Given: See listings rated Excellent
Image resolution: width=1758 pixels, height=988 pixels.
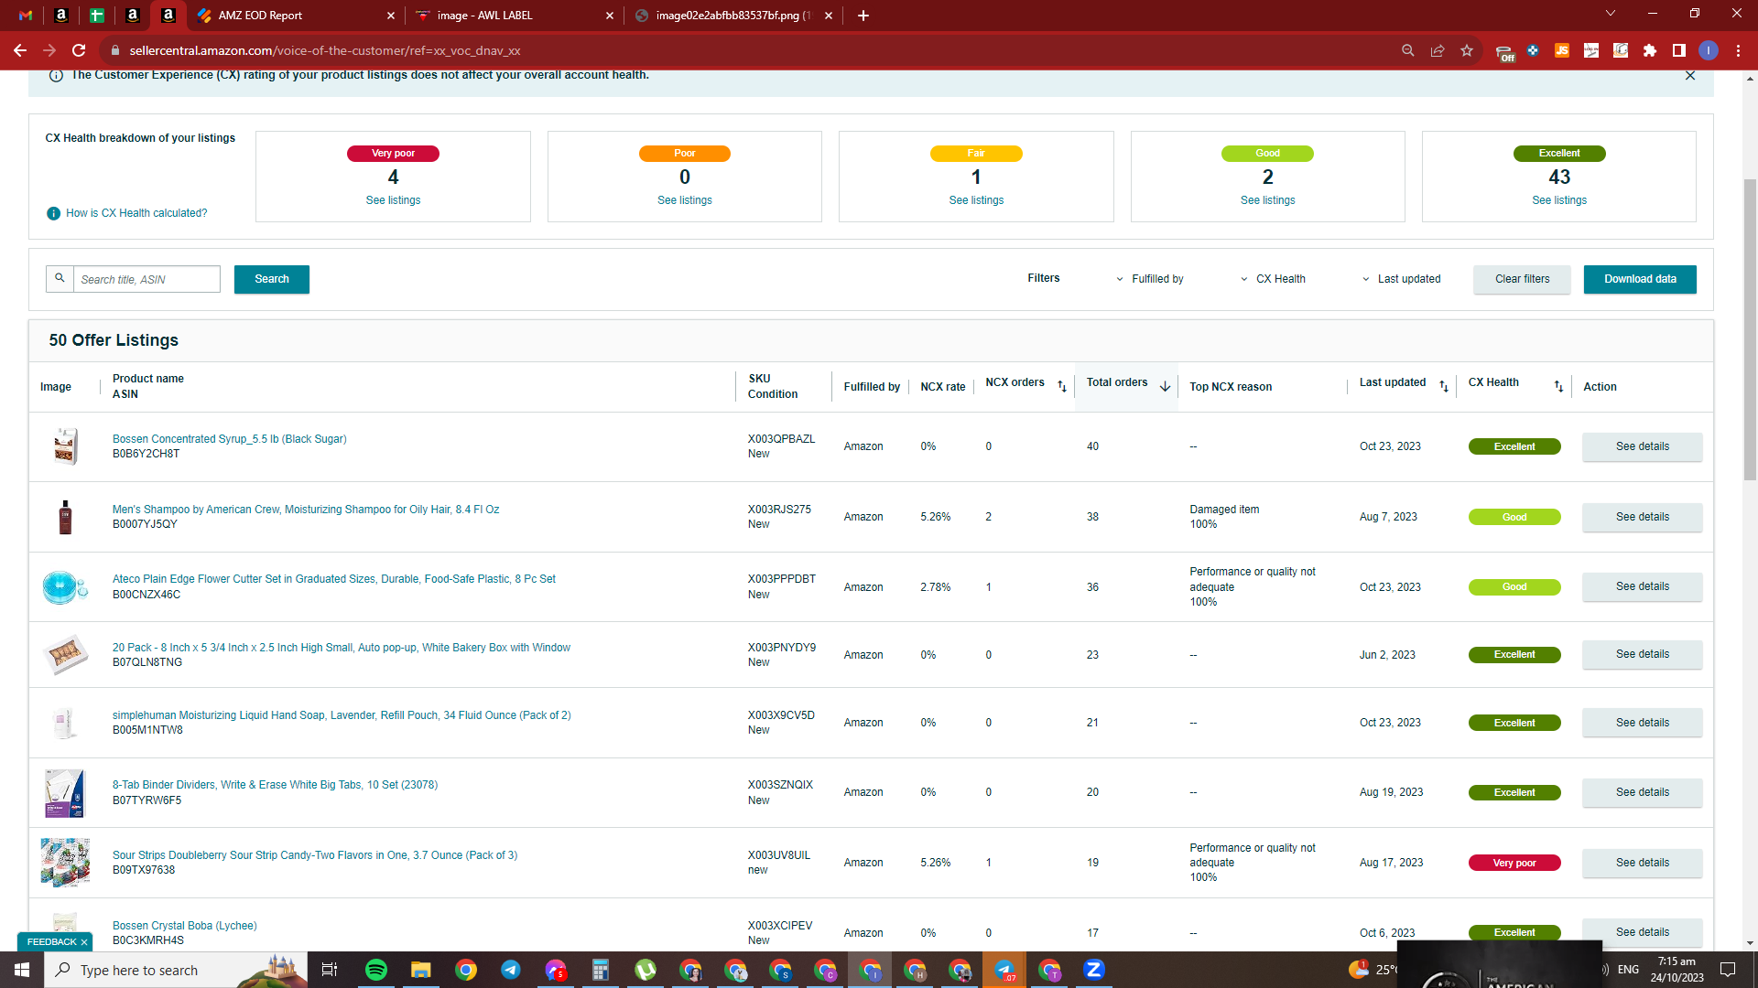Looking at the screenshot, I should [1559, 200].
